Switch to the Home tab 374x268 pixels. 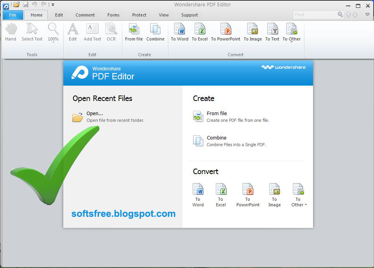pyautogui.click(x=37, y=15)
